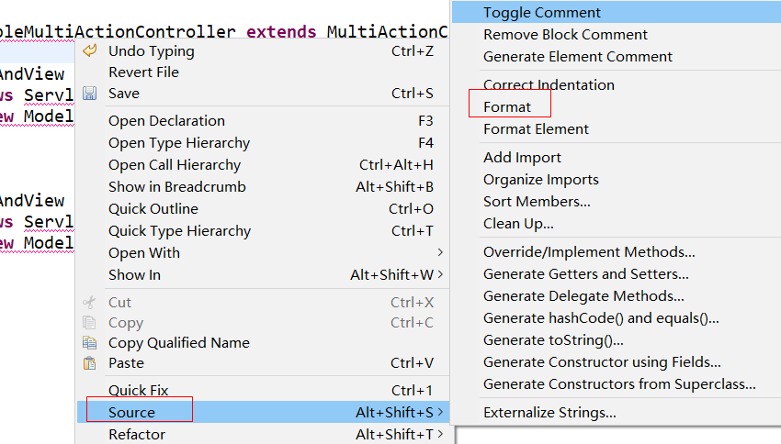Choose Open Declaration from context menu
Image resolution: width=781 pixels, height=444 pixels.
point(166,121)
